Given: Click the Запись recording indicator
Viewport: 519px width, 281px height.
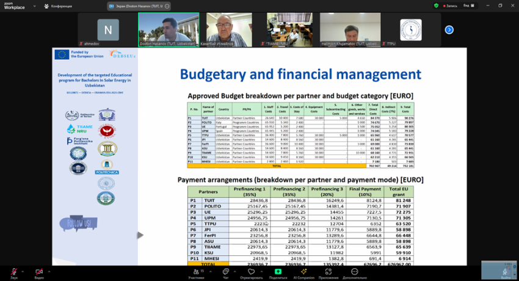Looking at the screenshot, I should (x=450, y=5).
